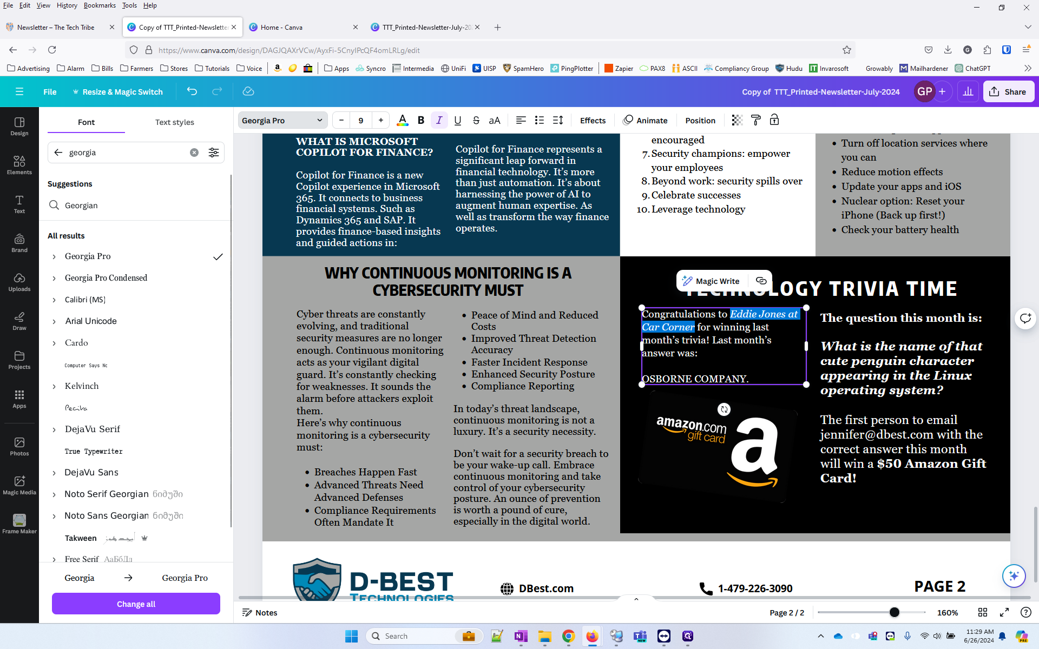Select the Draw tool in sidebar
The image size is (1039, 649).
pyautogui.click(x=19, y=321)
